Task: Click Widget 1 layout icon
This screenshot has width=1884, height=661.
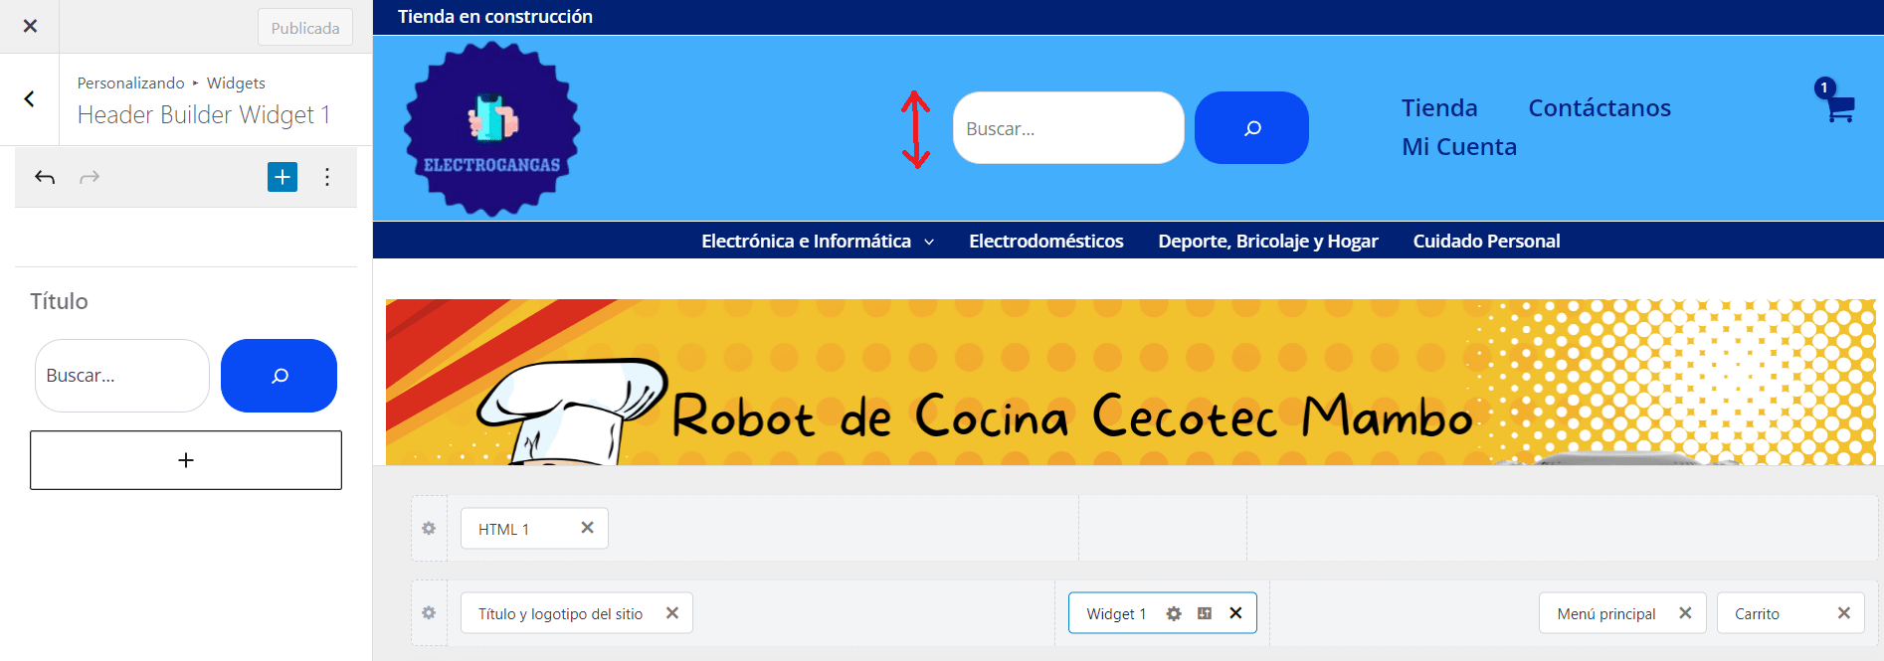Action: point(1205,613)
